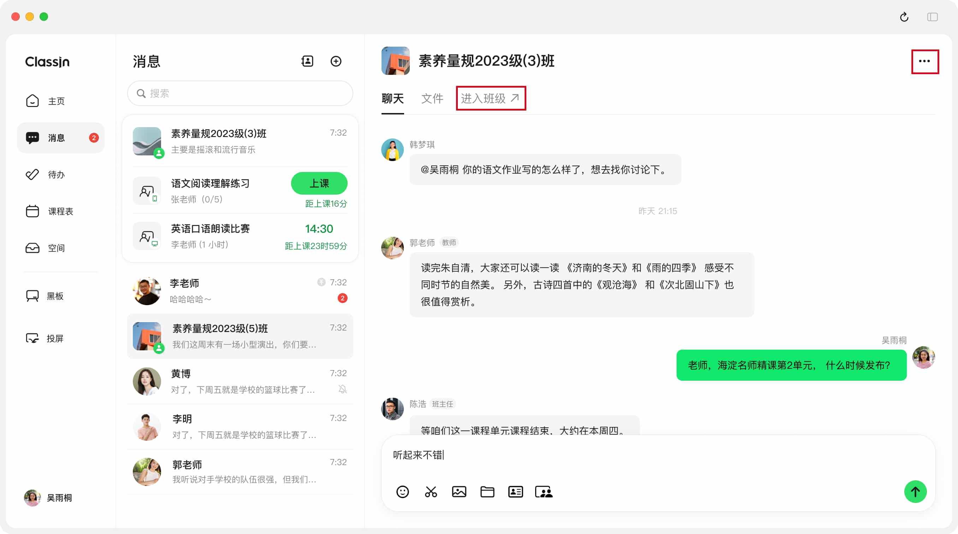This screenshot has height=534, width=958.
Task: Open the three-dot more options menu
Action: 924,61
